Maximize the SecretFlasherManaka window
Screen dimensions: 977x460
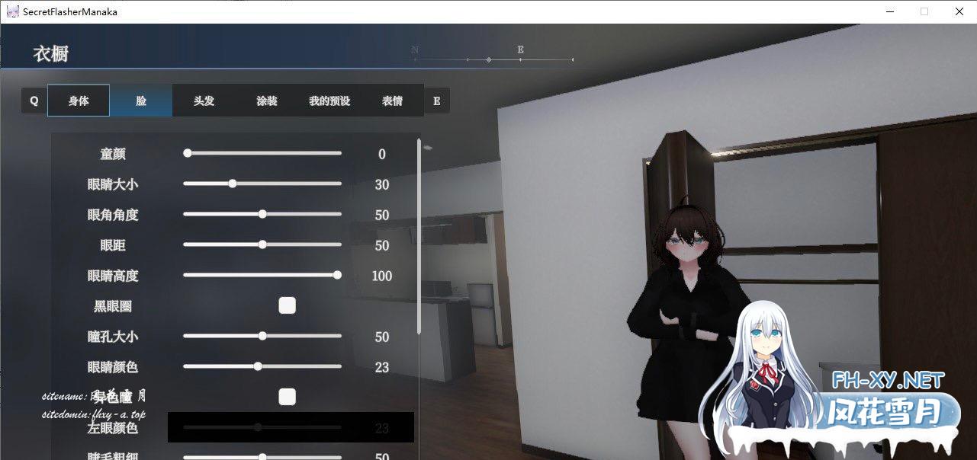pyautogui.click(x=924, y=11)
